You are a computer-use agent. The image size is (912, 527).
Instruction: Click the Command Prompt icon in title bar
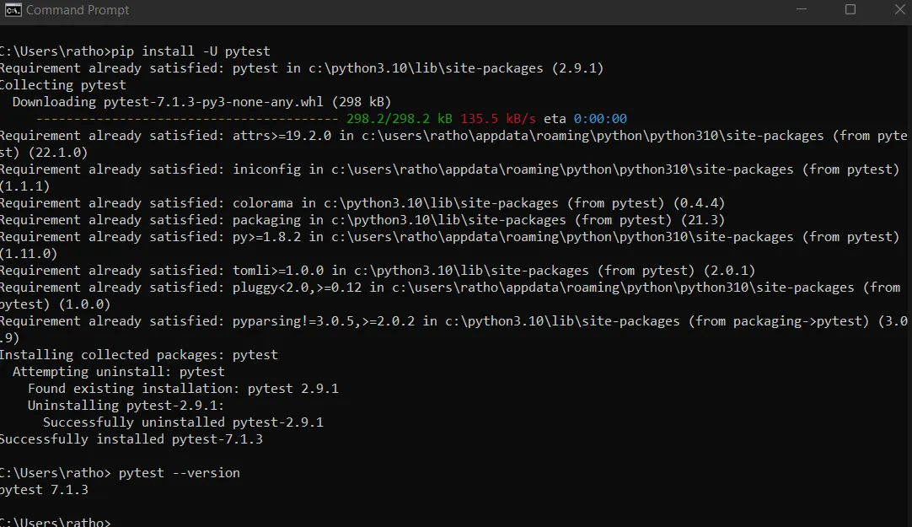pos(13,10)
